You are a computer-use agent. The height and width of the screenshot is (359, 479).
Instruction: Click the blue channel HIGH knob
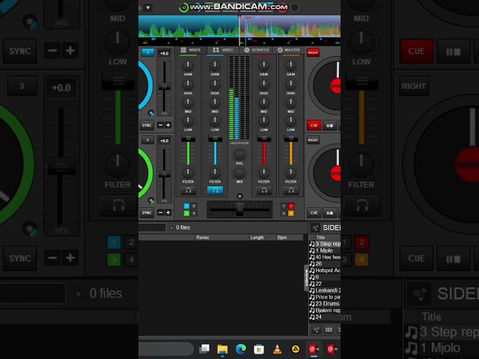[x=215, y=85]
